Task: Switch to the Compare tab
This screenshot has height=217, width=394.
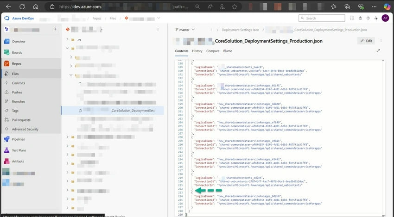Action: 213,51
